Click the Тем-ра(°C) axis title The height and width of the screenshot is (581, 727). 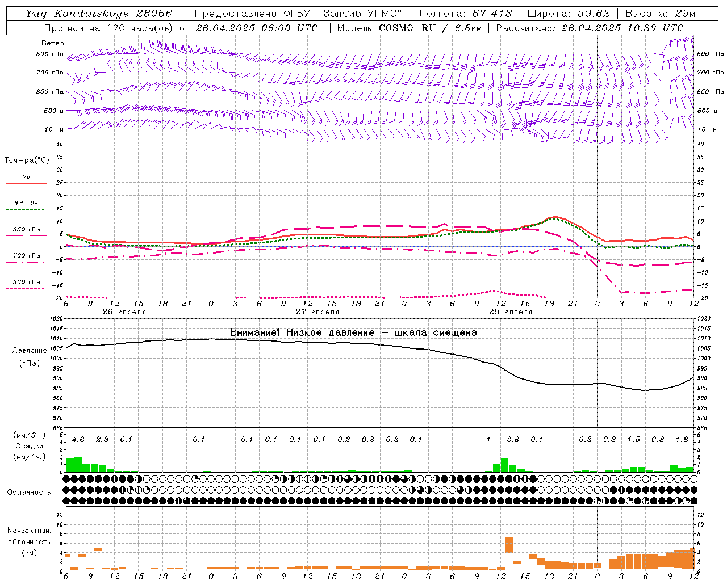click(27, 161)
